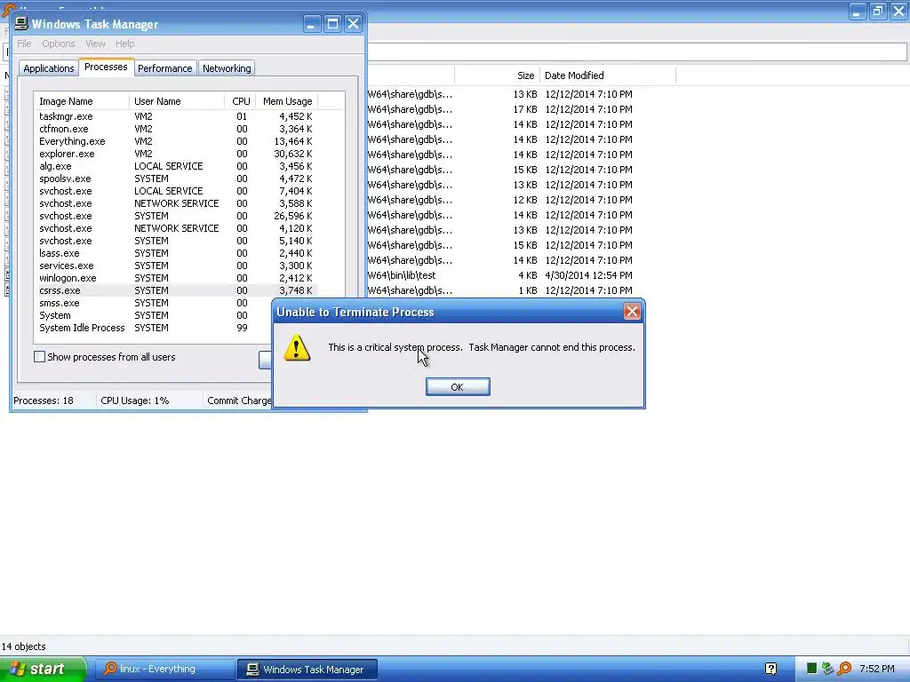Maximize the Windows Task Manager window

[332, 24]
